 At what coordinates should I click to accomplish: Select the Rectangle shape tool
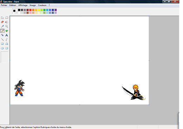[2, 44]
